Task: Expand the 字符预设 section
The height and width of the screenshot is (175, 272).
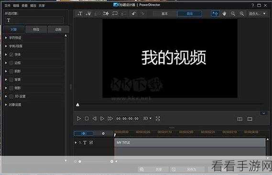Action: click(x=6, y=38)
